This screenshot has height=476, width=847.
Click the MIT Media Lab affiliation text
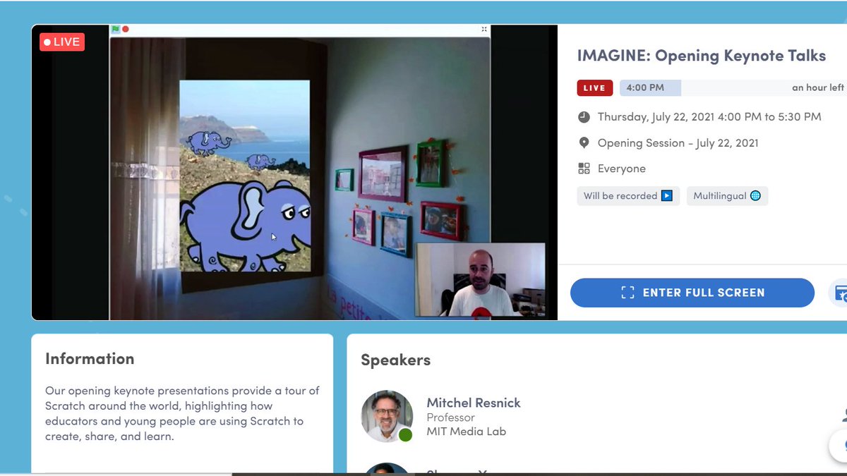pos(467,432)
